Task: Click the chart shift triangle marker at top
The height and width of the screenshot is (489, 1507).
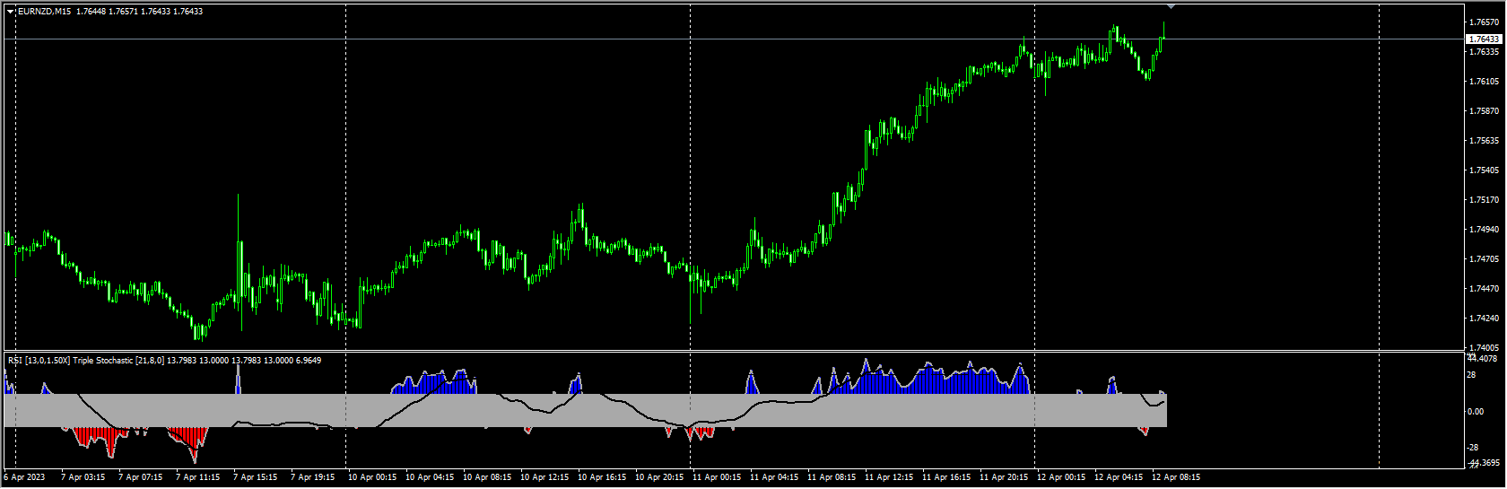Action: tap(1171, 6)
